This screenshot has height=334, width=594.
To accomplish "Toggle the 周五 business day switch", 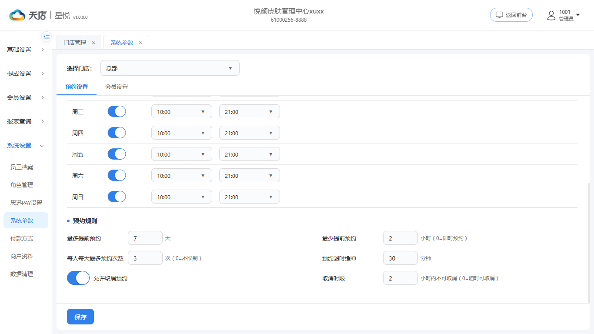I will tap(117, 154).
